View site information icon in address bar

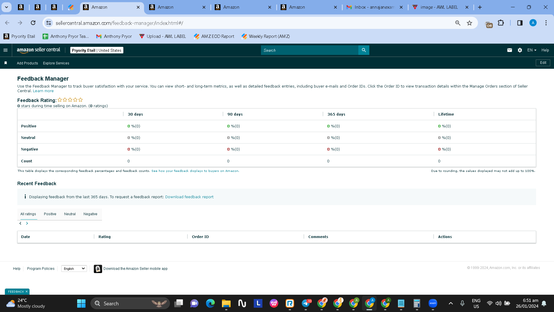point(49,23)
